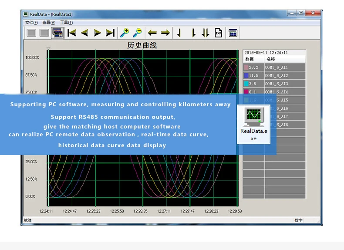
Task: Click the COM1_6_AI3 cyan color swatch
Action: pyautogui.click(x=246, y=84)
